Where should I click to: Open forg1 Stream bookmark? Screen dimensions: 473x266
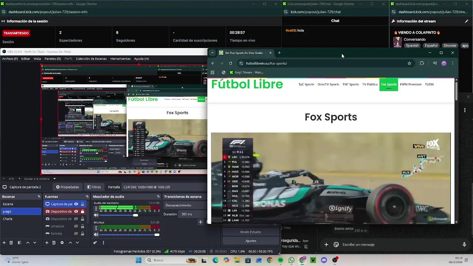click(246, 72)
